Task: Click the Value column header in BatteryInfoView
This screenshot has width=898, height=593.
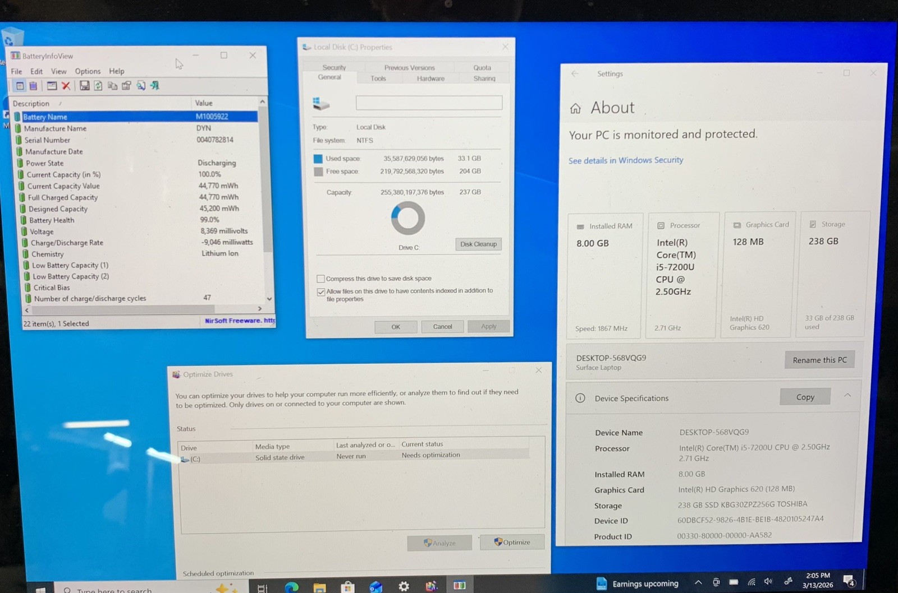Action: pyautogui.click(x=224, y=103)
